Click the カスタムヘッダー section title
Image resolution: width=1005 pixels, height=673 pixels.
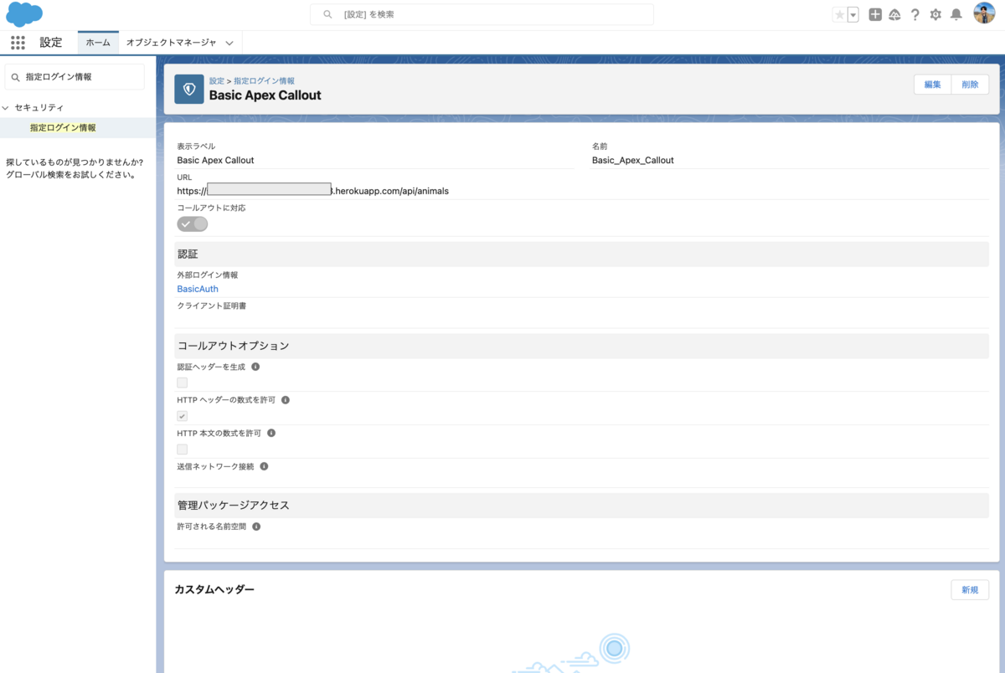[214, 590]
